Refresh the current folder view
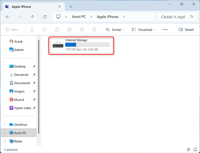The width and height of the screenshot is (200, 153). (45, 17)
